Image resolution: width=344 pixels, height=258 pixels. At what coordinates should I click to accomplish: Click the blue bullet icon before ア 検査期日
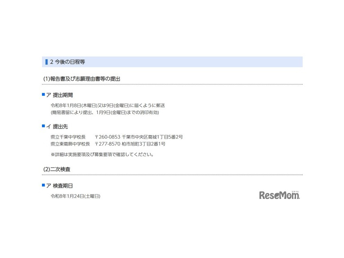pos(43,186)
